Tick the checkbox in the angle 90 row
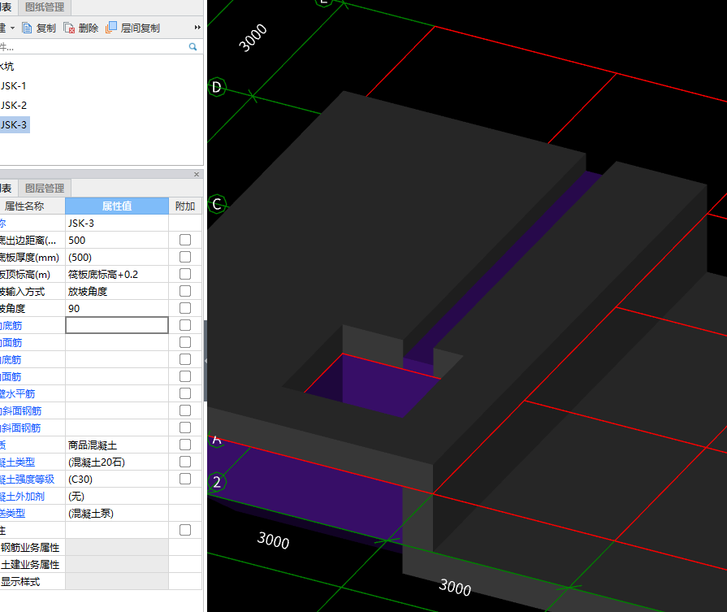The height and width of the screenshot is (612, 727). [x=185, y=308]
